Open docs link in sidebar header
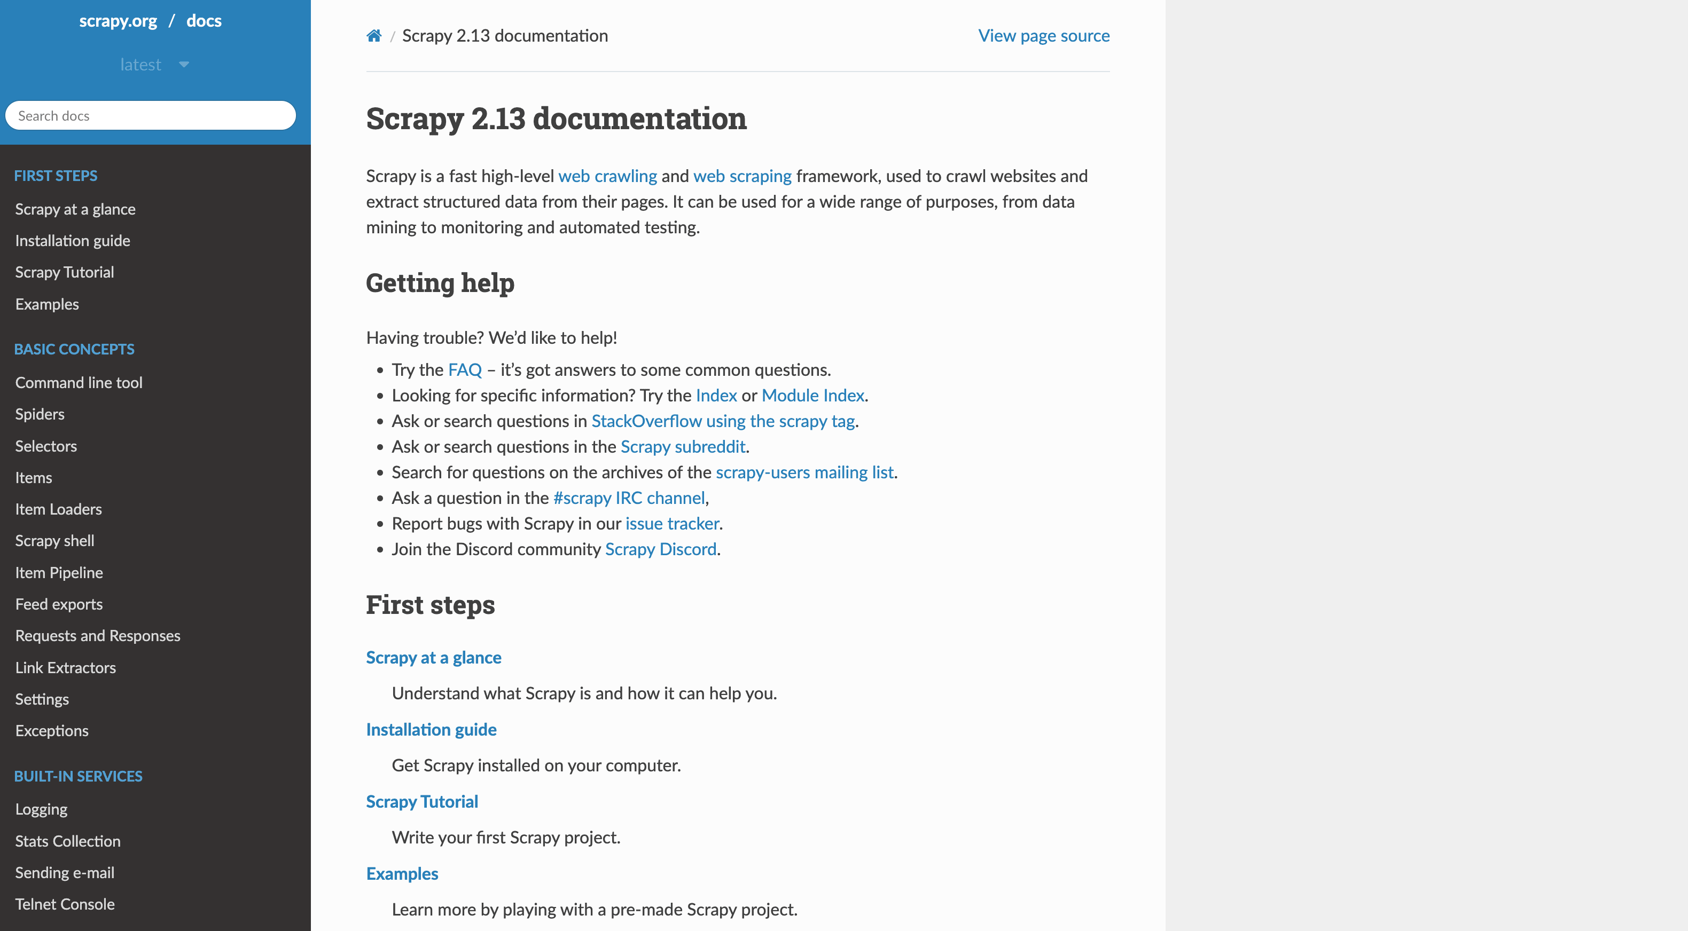The image size is (1688, 931). (x=204, y=21)
